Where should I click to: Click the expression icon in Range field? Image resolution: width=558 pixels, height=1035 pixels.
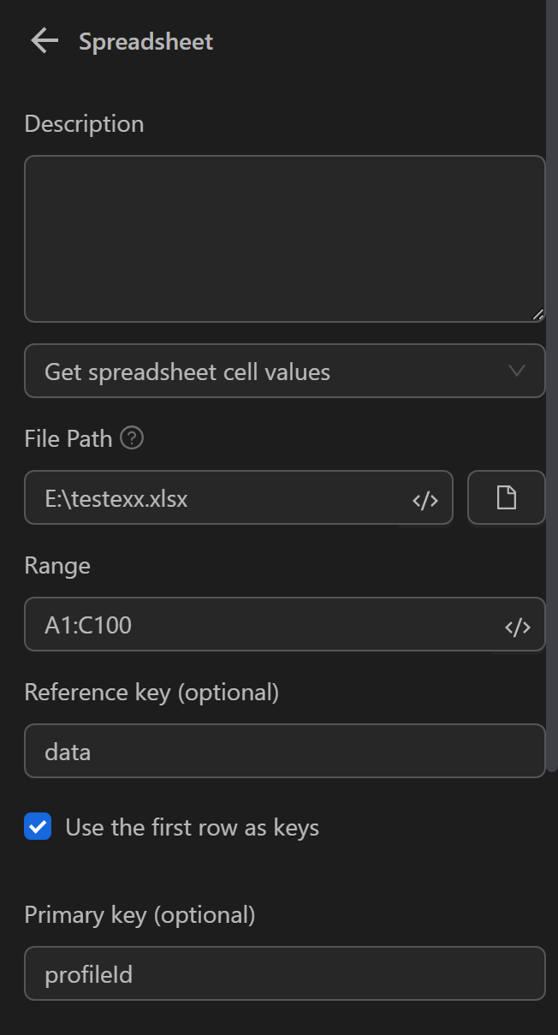click(518, 627)
